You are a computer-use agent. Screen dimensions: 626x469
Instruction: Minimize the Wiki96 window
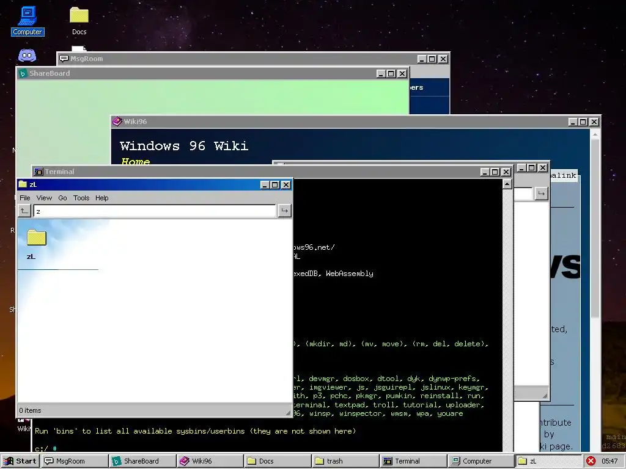tap(573, 122)
